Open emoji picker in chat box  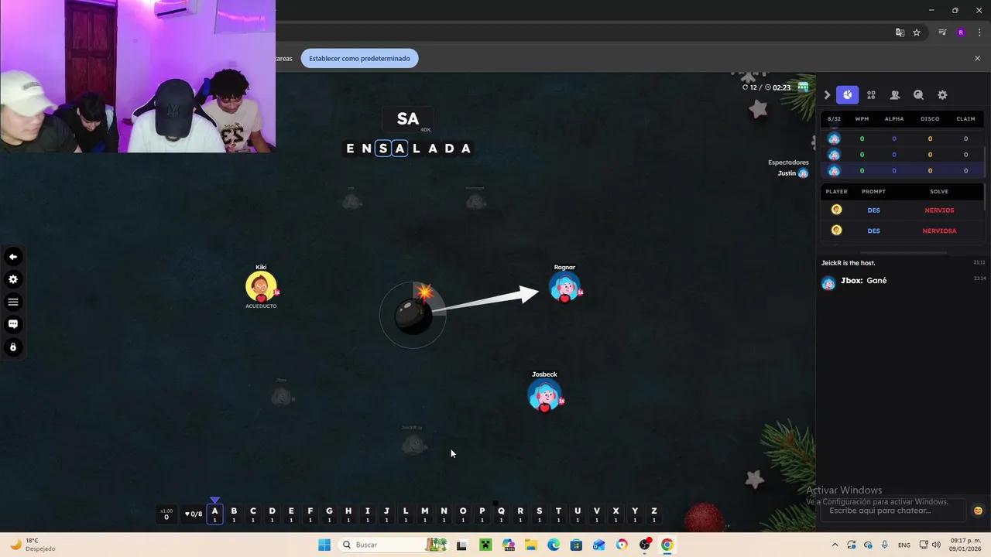point(978,511)
